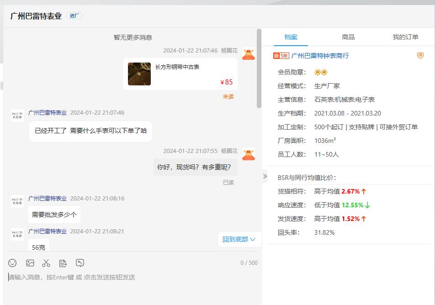Click the send image icon

point(30,263)
